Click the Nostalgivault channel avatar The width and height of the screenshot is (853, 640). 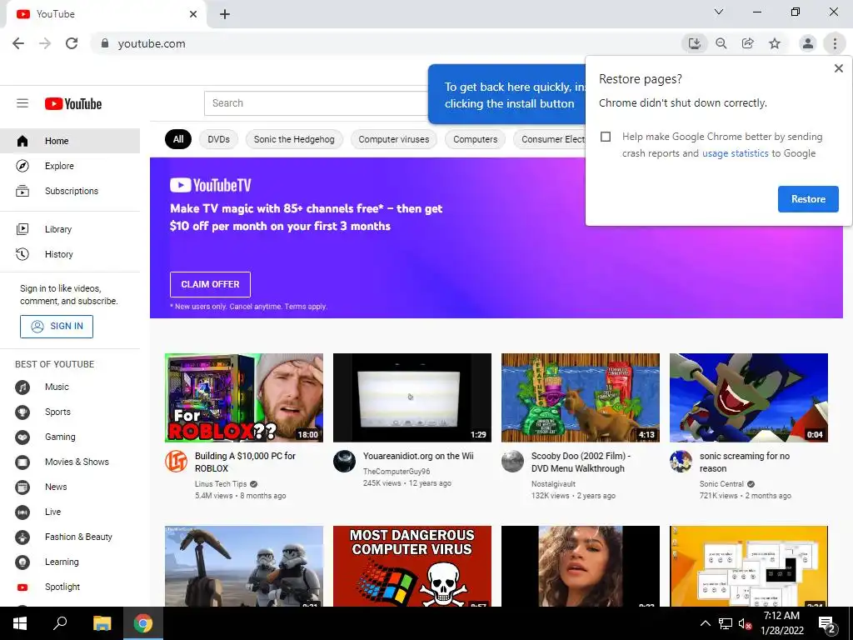click(x=512, y=462)
